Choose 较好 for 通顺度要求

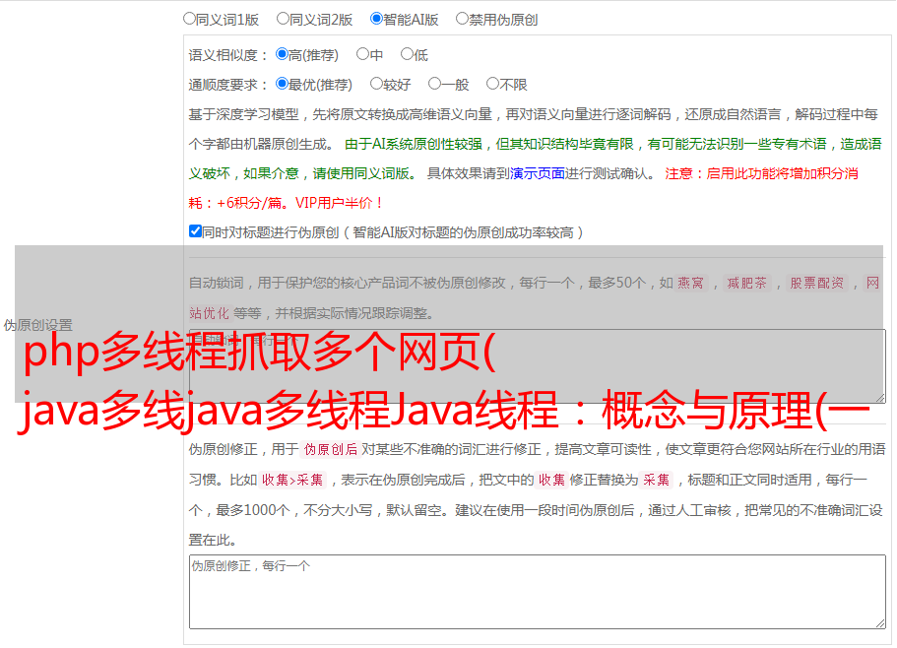(x=376, y=85)
